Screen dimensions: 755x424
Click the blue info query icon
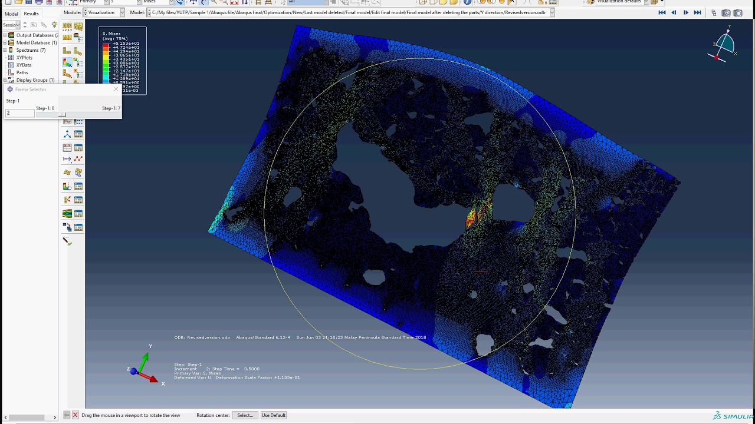[x=468, y=2]
